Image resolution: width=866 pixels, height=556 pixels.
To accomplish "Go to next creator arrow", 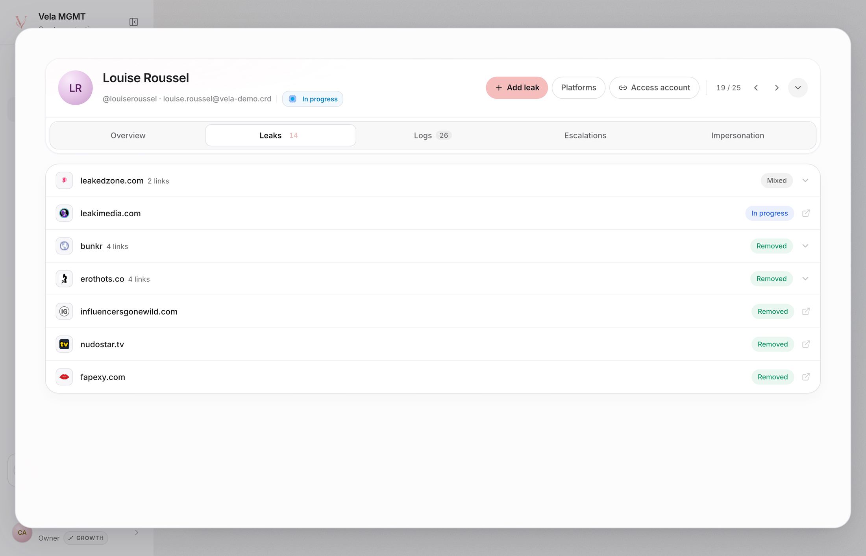I will click(x=777, y=88).
